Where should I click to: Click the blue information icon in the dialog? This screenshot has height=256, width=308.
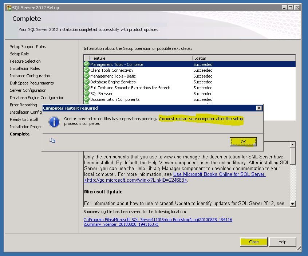(x=54, y=122)
